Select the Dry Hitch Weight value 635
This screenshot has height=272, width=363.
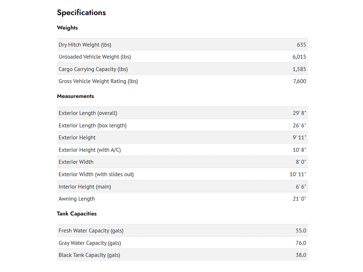coord(301,45)
